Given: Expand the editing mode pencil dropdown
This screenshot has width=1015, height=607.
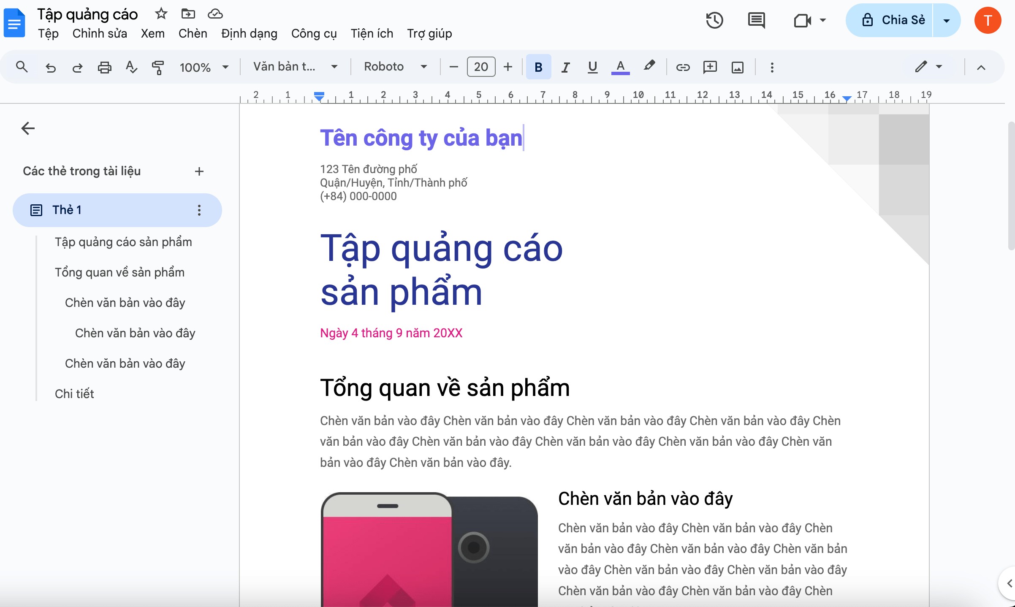Looking at the screenshot, I should coord(928,67).
